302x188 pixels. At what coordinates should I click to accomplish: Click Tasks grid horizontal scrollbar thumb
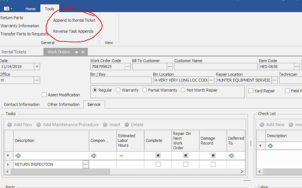(x=60, y=172)
